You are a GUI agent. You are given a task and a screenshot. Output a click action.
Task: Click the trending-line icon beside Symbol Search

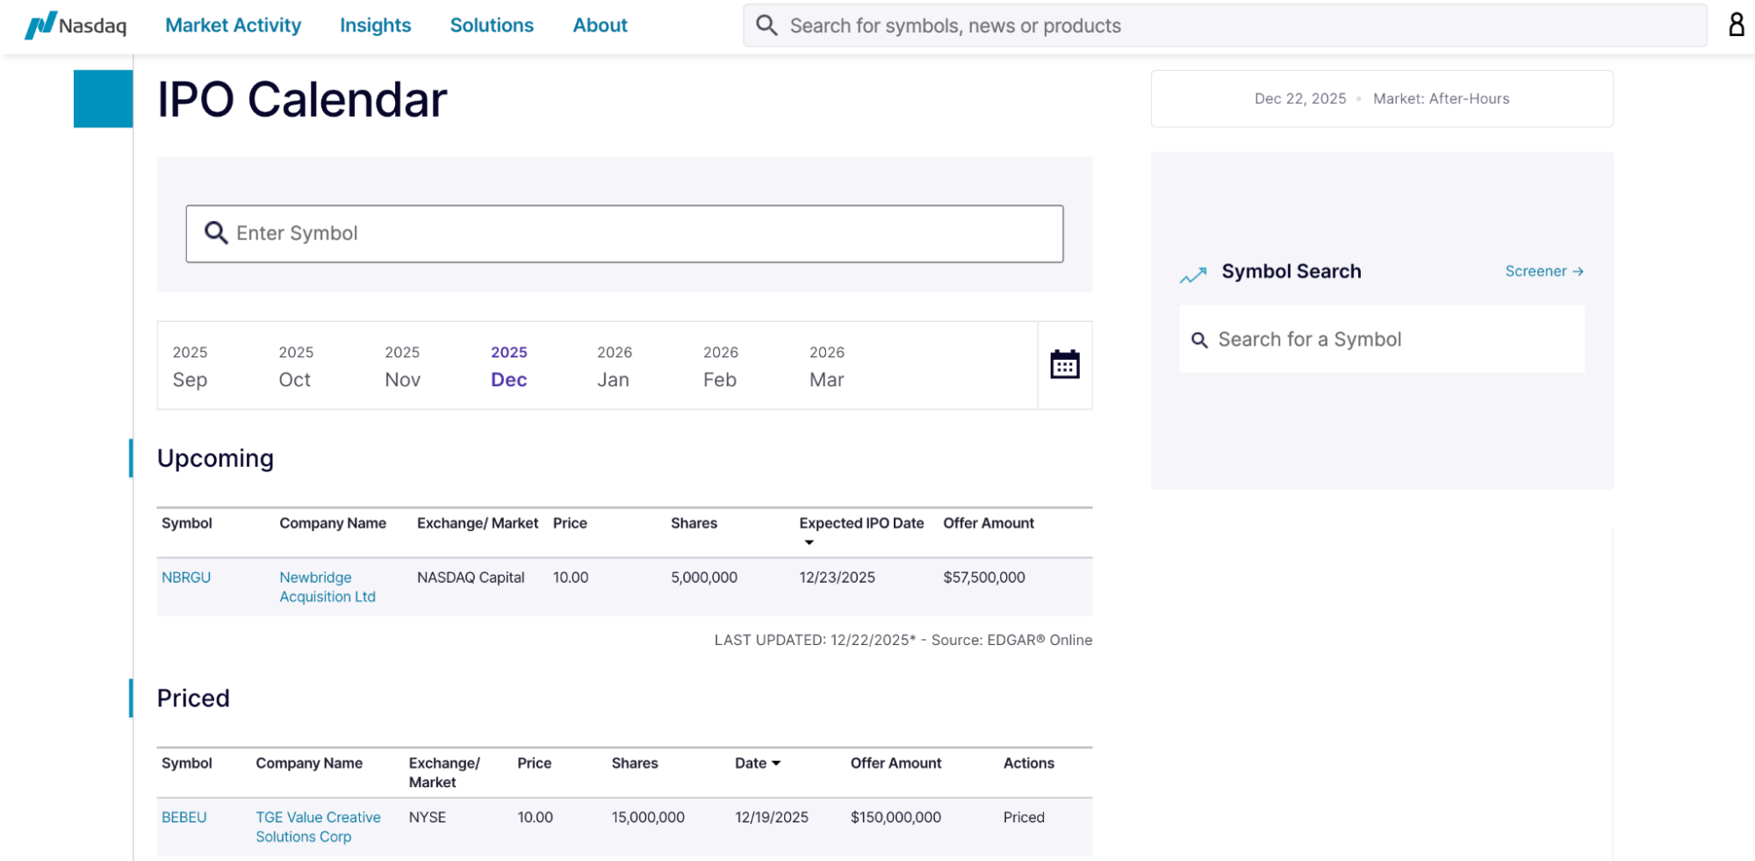1191,274
